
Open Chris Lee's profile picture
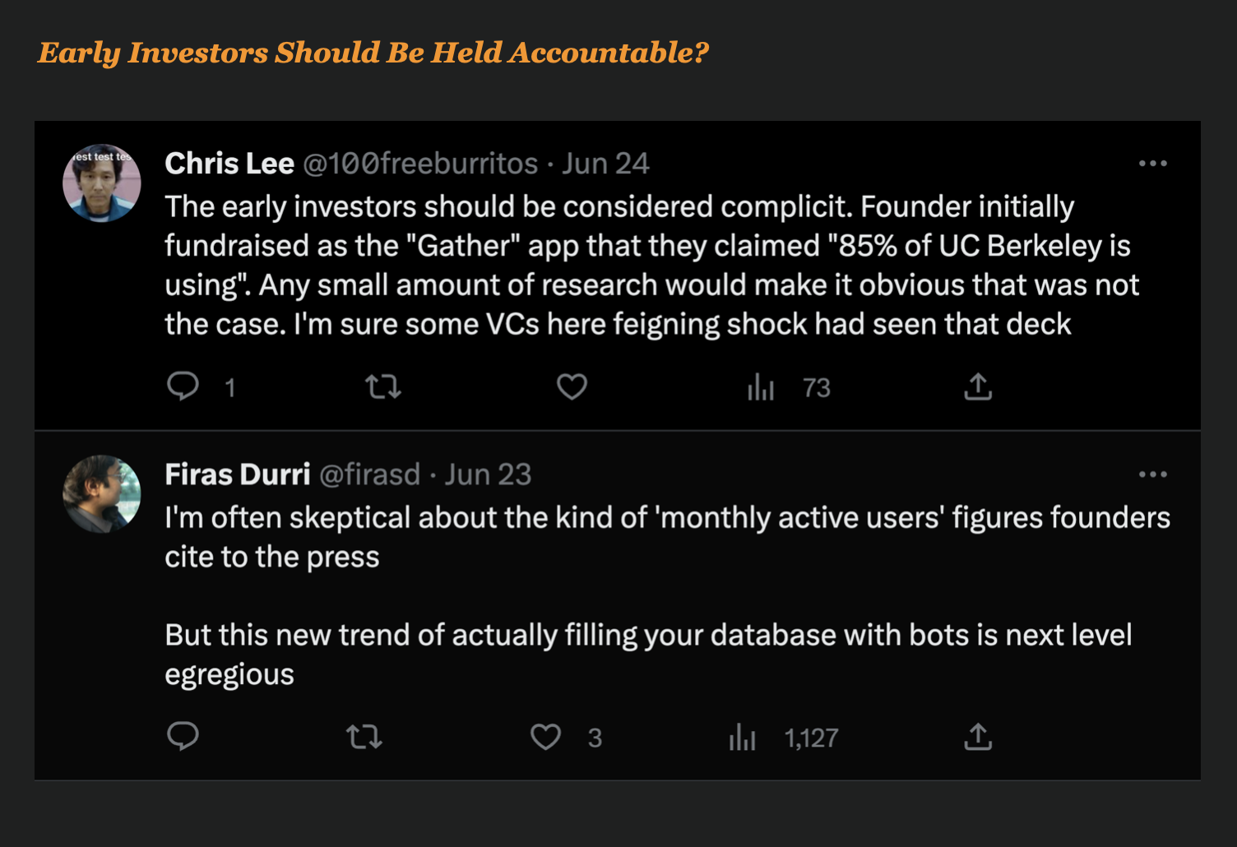coord(102,183)
